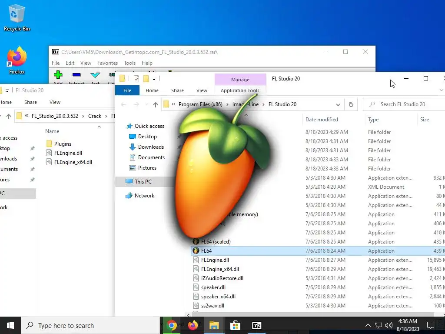The image size is (445, 334).
Task: Click the Search FL Studio 20 field
Action: (x=404, y=104)
